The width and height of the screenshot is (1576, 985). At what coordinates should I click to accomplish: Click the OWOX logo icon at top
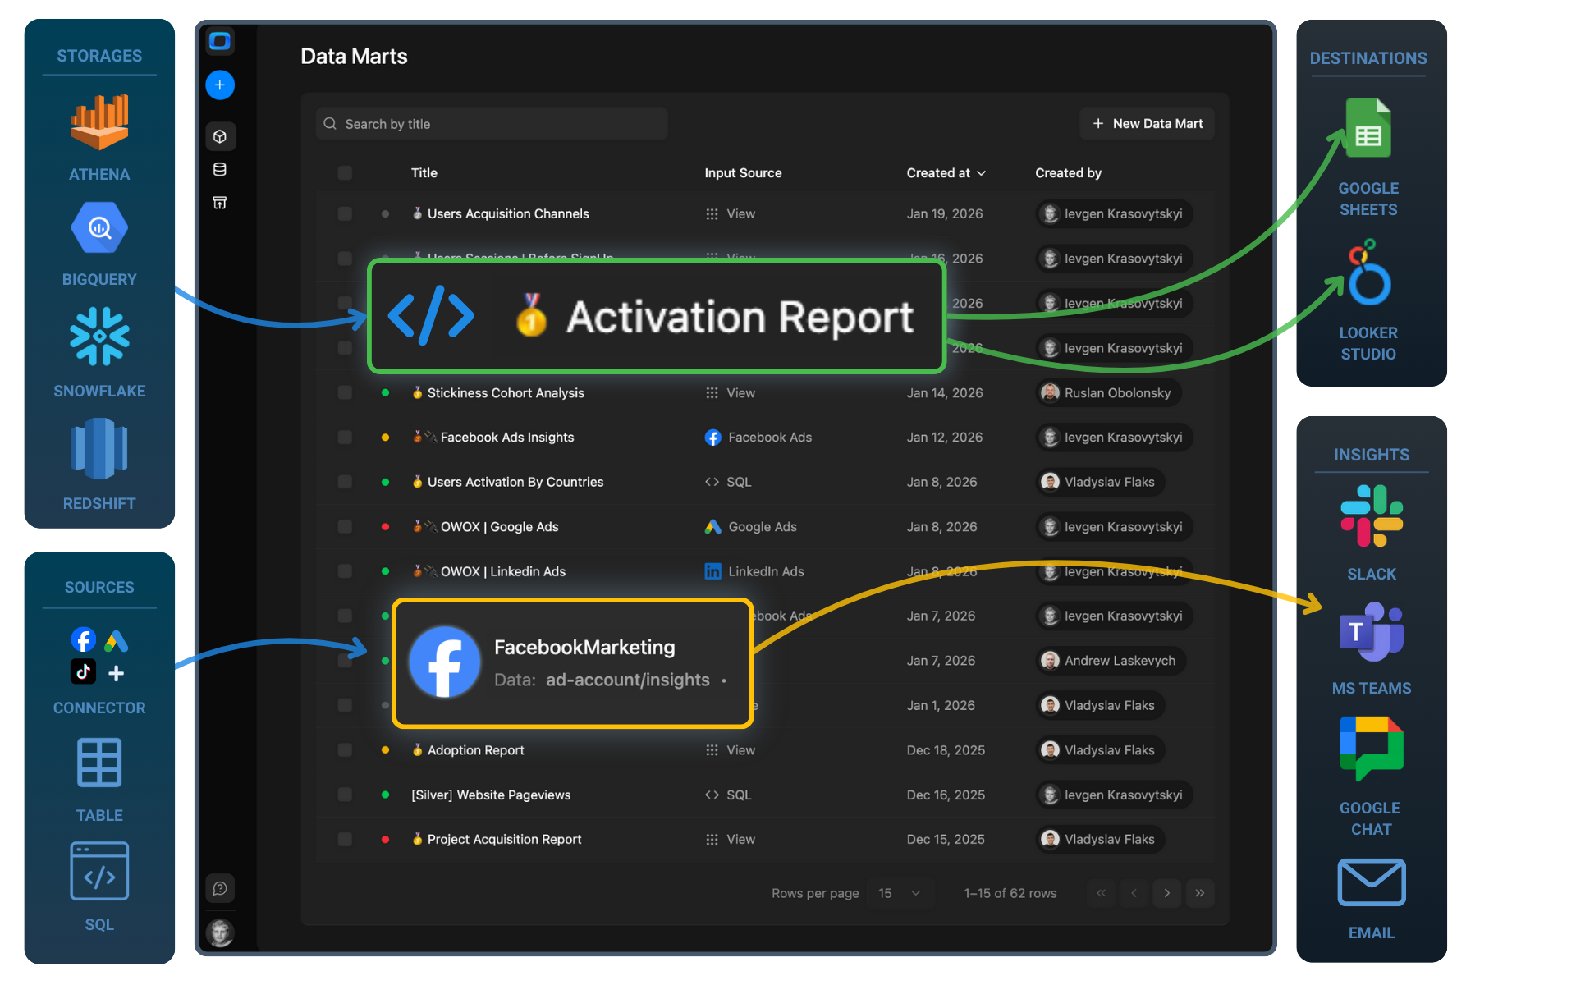coord(220,41)
